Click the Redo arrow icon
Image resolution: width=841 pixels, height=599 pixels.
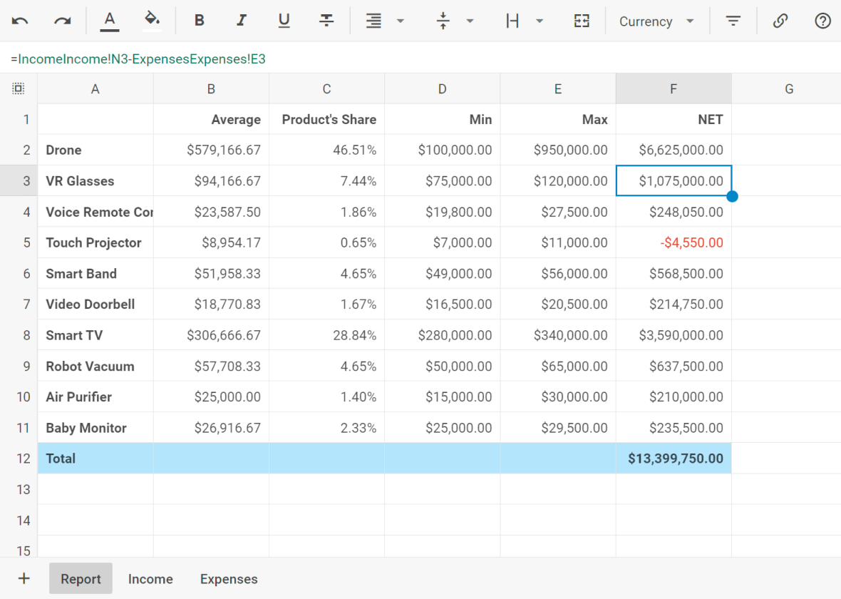[63, 21]
